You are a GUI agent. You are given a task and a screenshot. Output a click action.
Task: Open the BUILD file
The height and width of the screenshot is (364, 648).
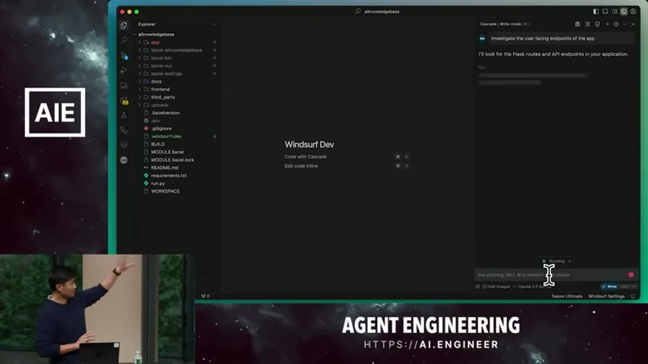[158, 144]
